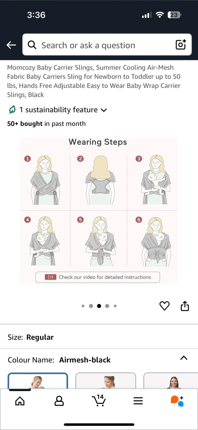Image resolution: width=198 pixels, height=430 pixels.
Task: Select the second colour option thumbnail
Action: point(106,381)
